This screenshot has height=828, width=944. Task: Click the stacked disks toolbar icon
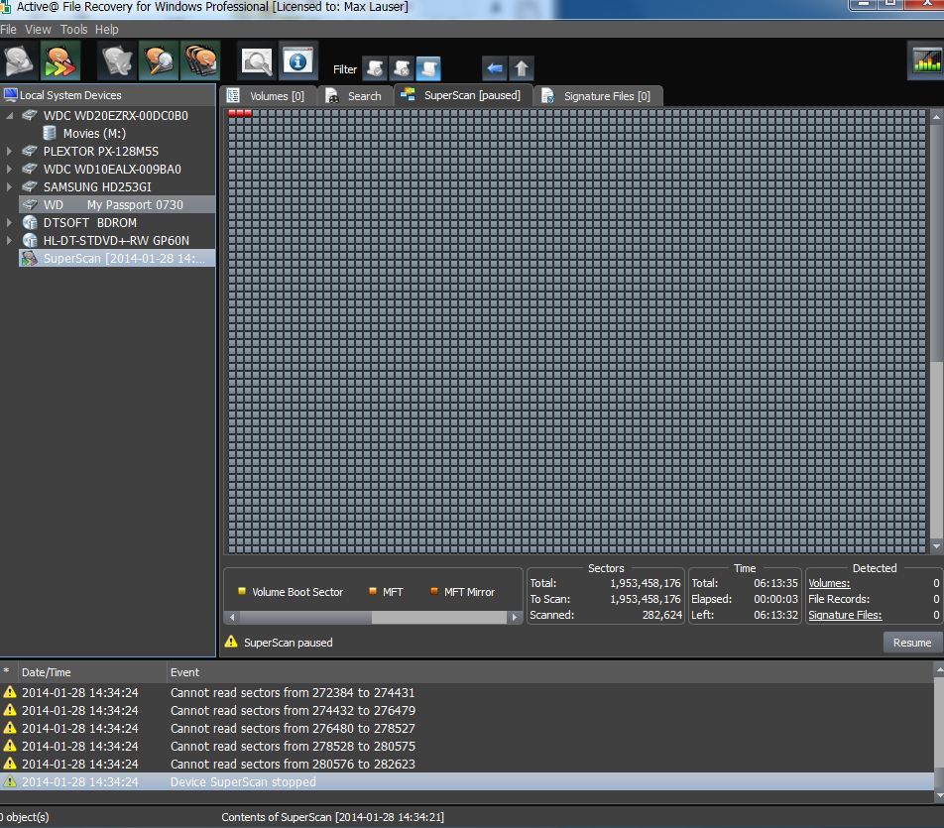point(200,61)
